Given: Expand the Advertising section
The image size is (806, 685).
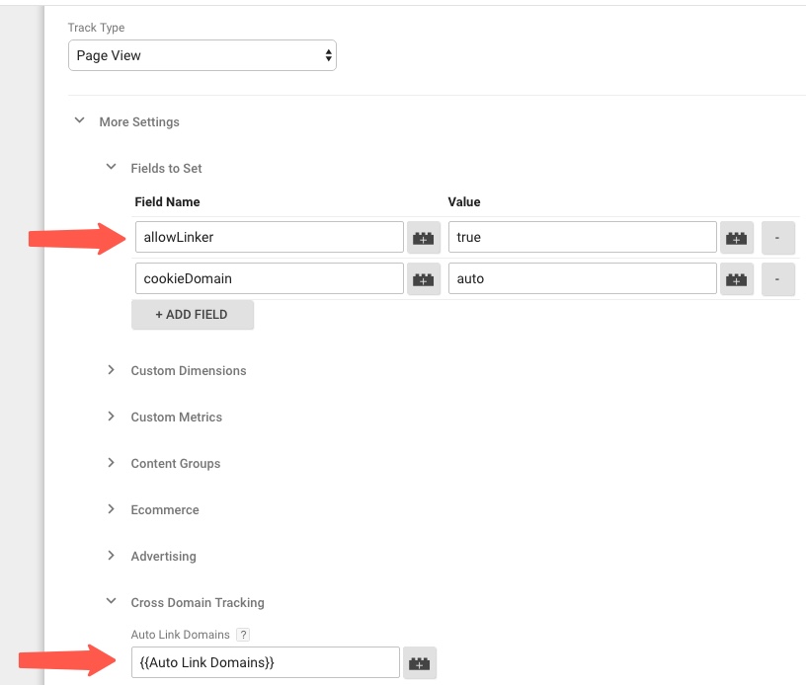Looking at the screenshot, I should (x=112, y=556).
